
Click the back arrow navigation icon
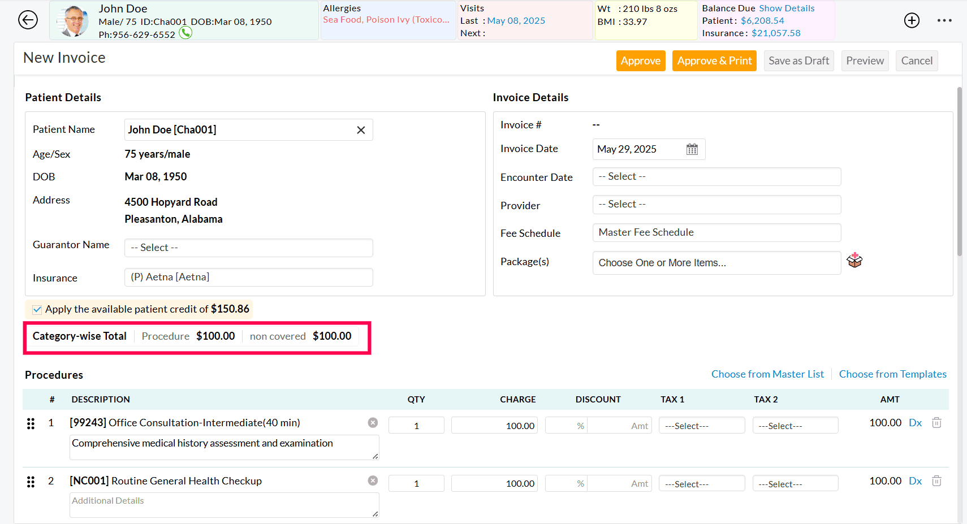(x=28, y=20)
